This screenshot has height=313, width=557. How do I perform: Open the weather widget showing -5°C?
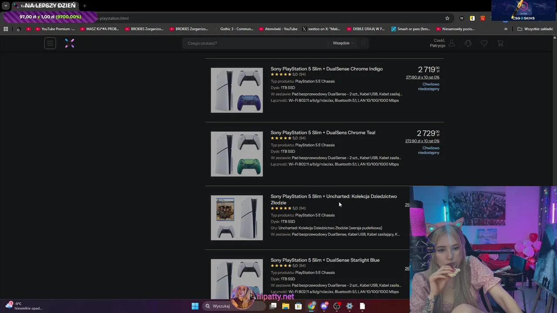coord(24,306)
